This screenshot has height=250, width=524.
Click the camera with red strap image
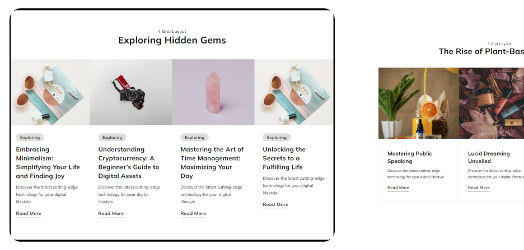[131, 92]
